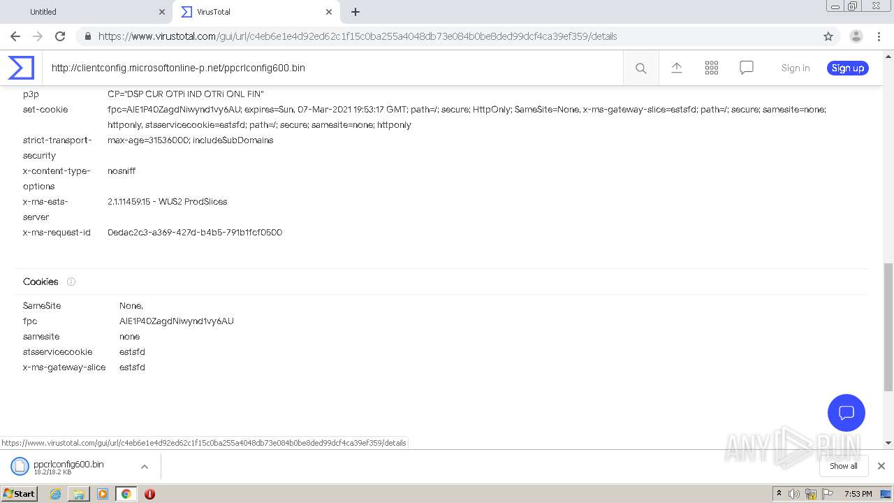Screen dimensions: 894x503
Task: Bookmark this page with star icon
Action: point(828,36)
